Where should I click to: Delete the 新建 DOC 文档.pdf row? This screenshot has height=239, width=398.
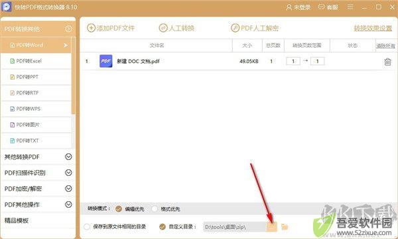tap(387, 62)
